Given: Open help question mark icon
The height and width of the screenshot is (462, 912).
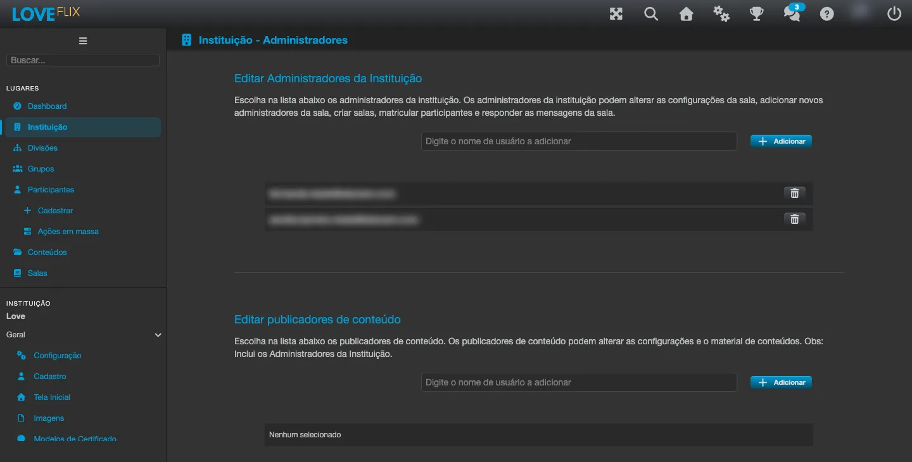Looking at the screenshot, I should [x=826, y=14].
